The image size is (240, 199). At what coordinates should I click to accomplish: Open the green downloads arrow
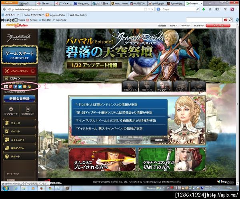pos(204,9)
